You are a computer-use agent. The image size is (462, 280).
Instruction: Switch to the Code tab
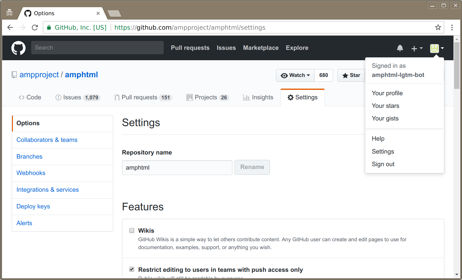click(x=30, y=97)
